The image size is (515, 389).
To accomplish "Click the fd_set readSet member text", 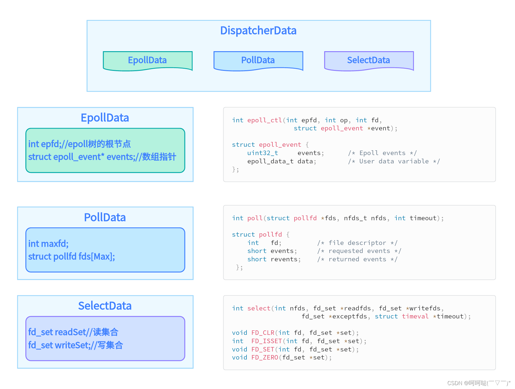I will [x=73, y=332].
